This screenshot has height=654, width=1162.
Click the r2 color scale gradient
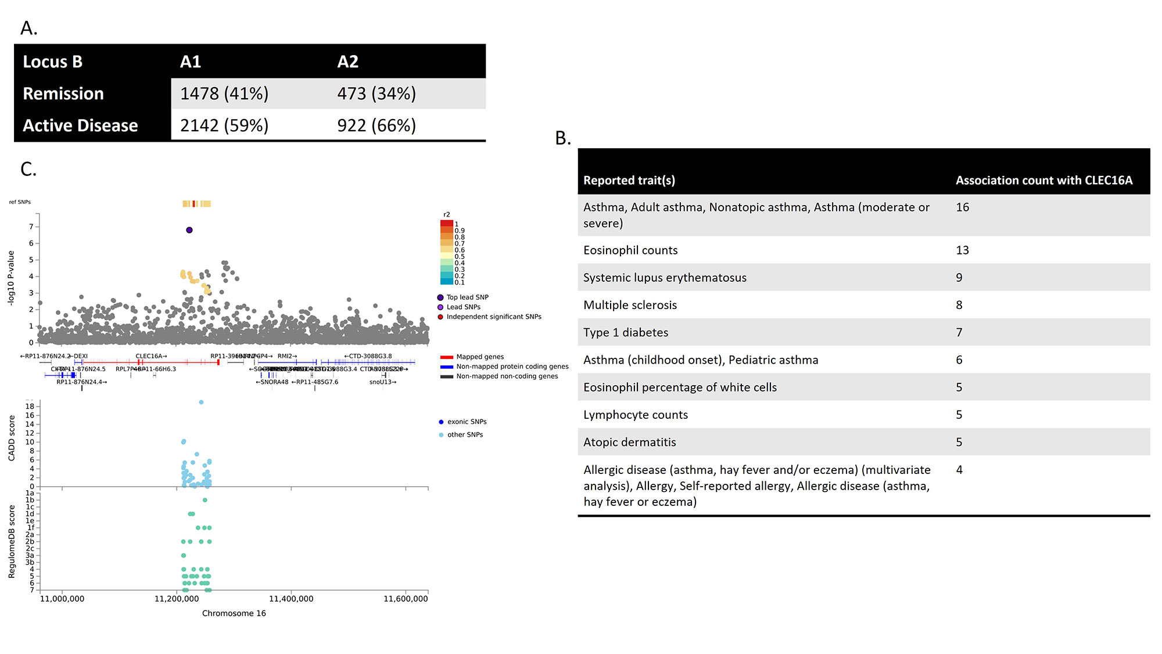[x=446, y=252]
